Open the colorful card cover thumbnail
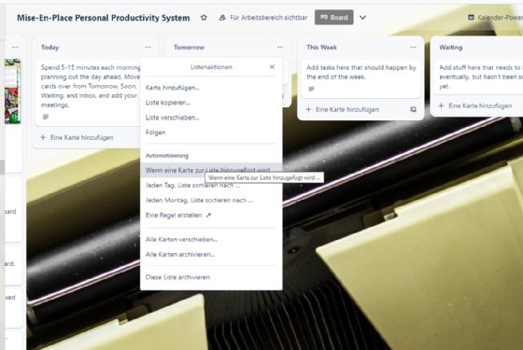Image resolution: width=523 pixels, height=350 pixels. (13, 91)
